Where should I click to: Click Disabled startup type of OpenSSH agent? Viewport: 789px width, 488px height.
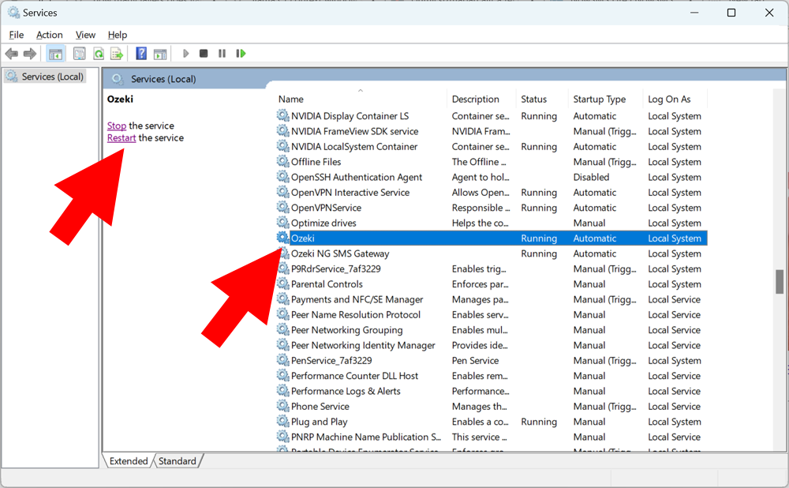click(x=591, y=177)
